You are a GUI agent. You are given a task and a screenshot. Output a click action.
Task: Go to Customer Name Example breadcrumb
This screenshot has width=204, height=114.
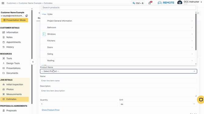[x=30, y=3]
